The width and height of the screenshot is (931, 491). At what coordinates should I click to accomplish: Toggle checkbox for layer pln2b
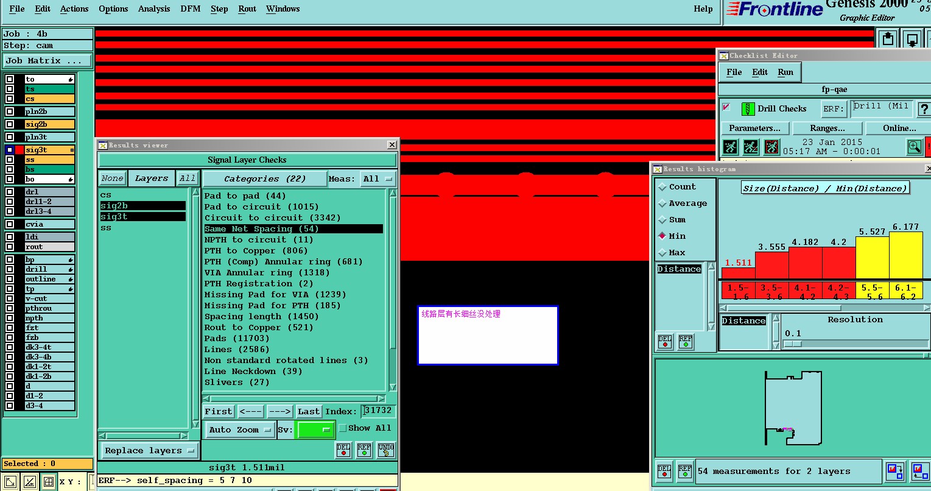tap(10, 111)
